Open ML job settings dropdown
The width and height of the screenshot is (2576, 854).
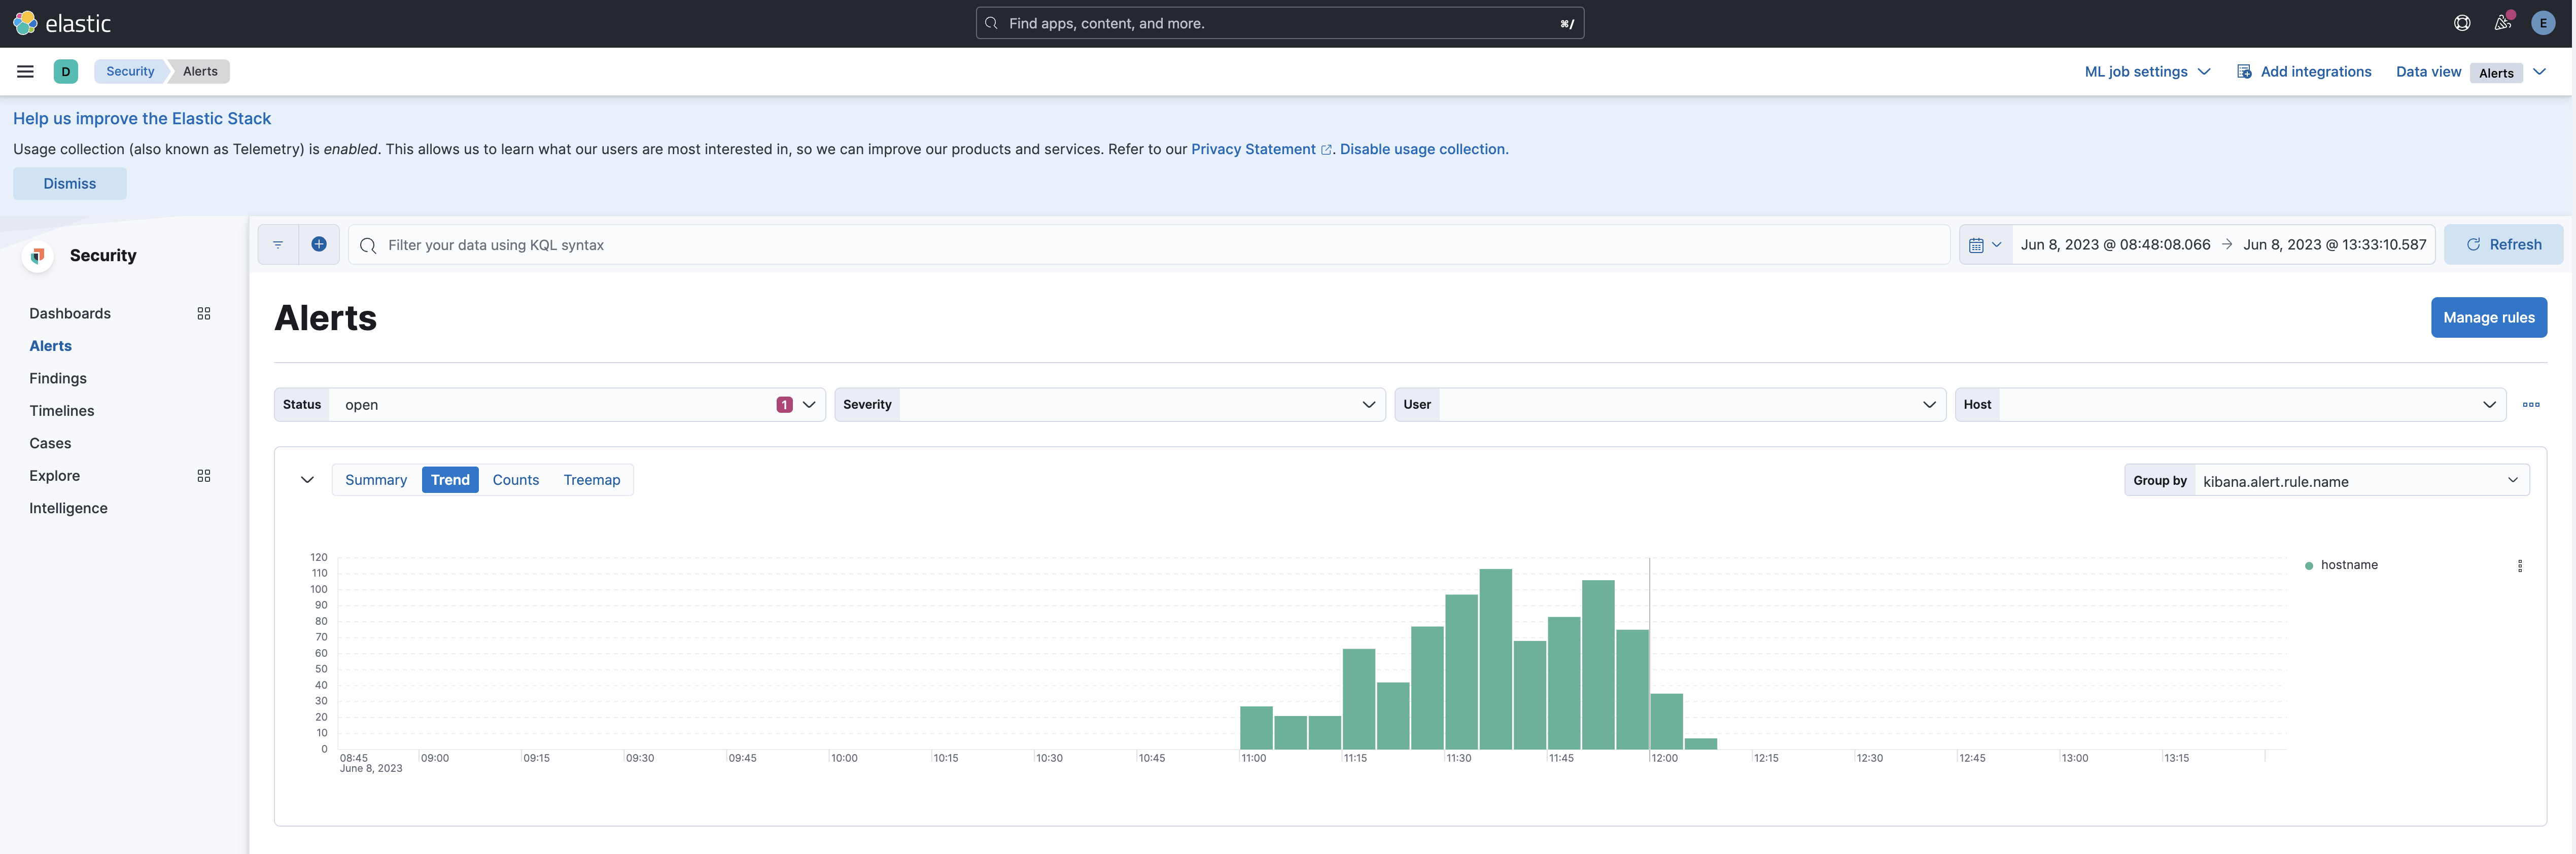(2147, 72)
